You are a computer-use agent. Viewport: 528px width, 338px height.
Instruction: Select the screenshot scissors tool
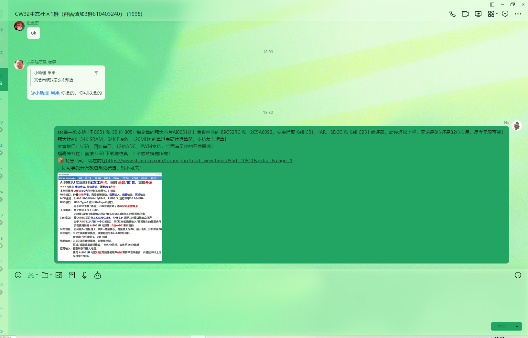[x=31, y=275]
